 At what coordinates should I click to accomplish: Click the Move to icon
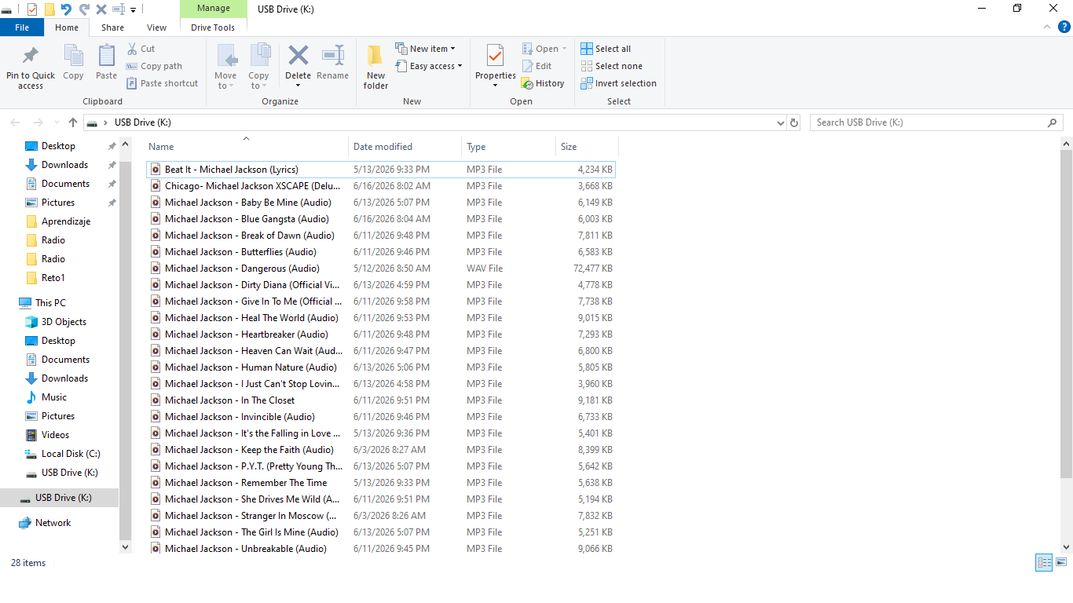point(226,57)
